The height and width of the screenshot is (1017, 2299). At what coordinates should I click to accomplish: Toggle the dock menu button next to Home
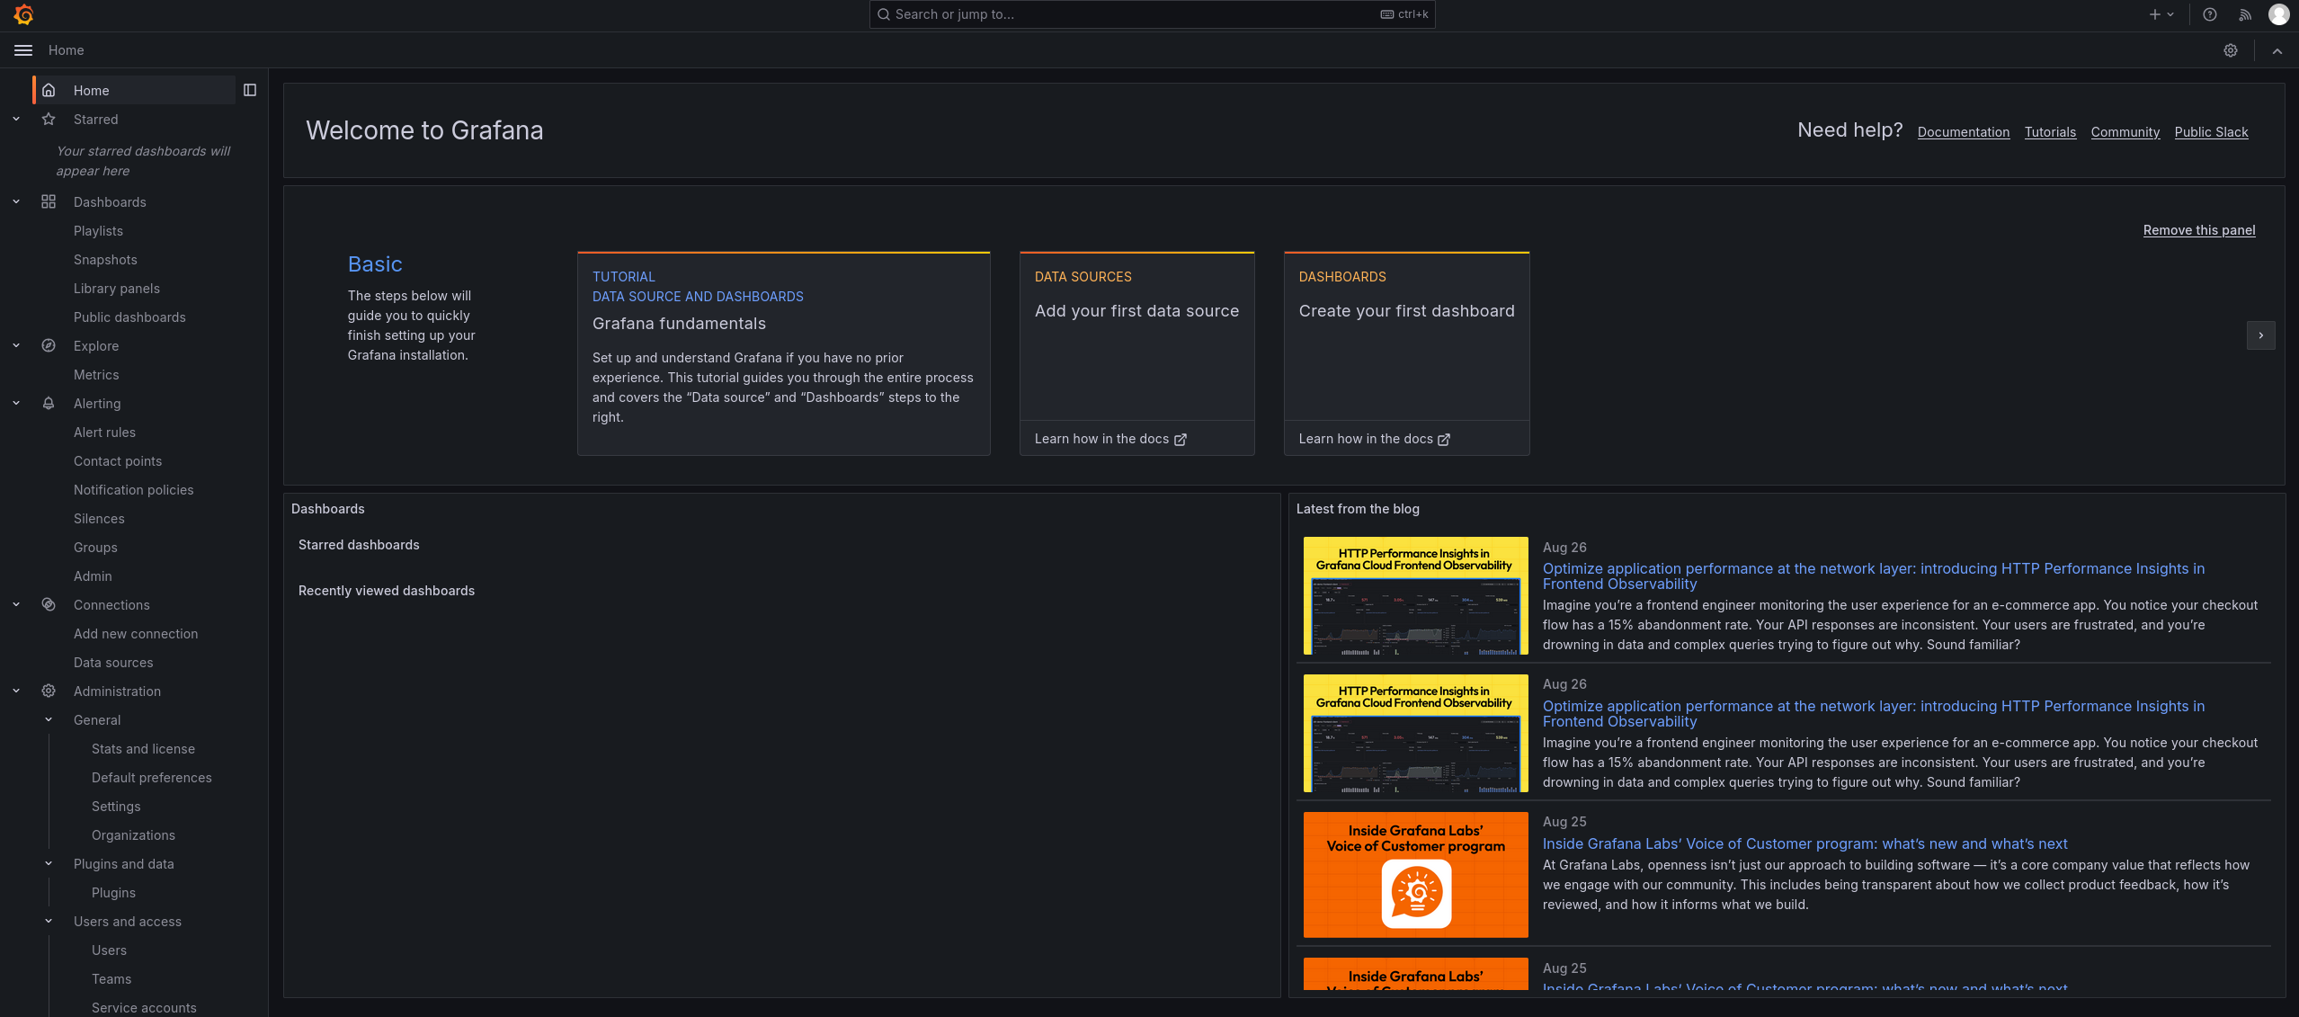249,90
